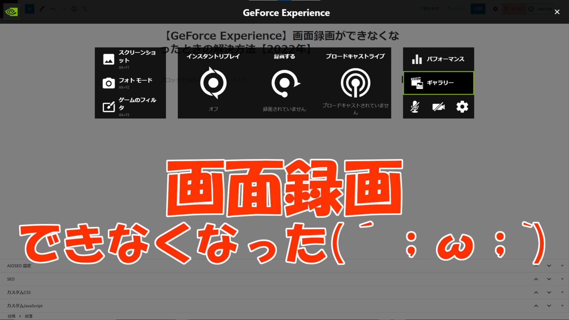Click the editor redo arrow
Image resolution: width=569 pixels, height=320 pixels.
click(x=63, y=9)
